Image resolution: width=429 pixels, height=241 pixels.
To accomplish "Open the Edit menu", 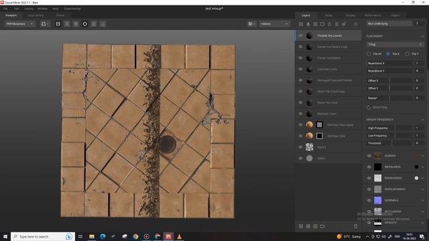I will [16, 9].
